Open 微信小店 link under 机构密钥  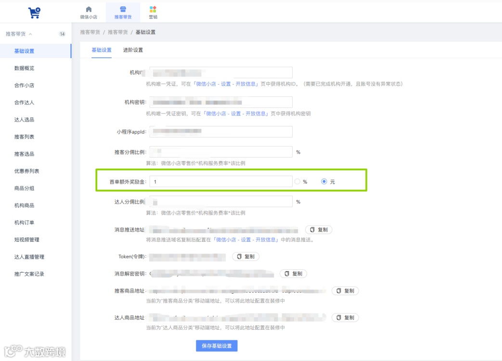tap(236, 113)
